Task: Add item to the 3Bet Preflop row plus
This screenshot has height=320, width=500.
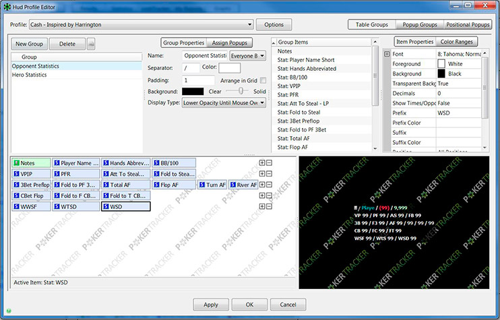Action: point(262,185)
